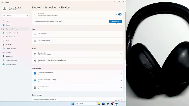Click the Time & language globe icon
Viewport: 189px width, 106px height.
click(3, 49)
